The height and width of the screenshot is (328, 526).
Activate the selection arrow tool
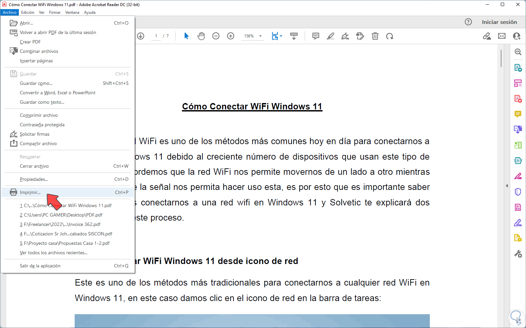coord(187,36)
